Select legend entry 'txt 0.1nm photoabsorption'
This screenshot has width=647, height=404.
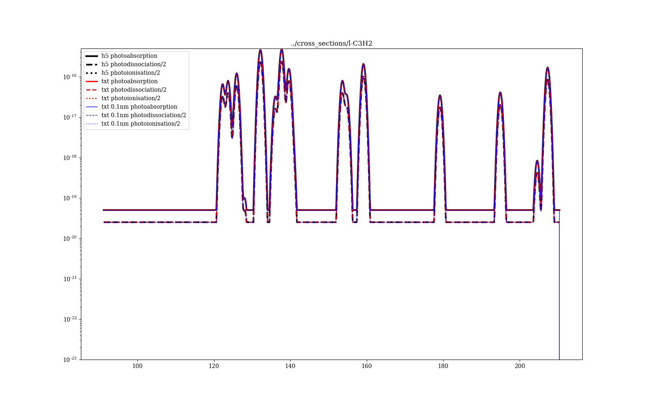coord(140,107)
